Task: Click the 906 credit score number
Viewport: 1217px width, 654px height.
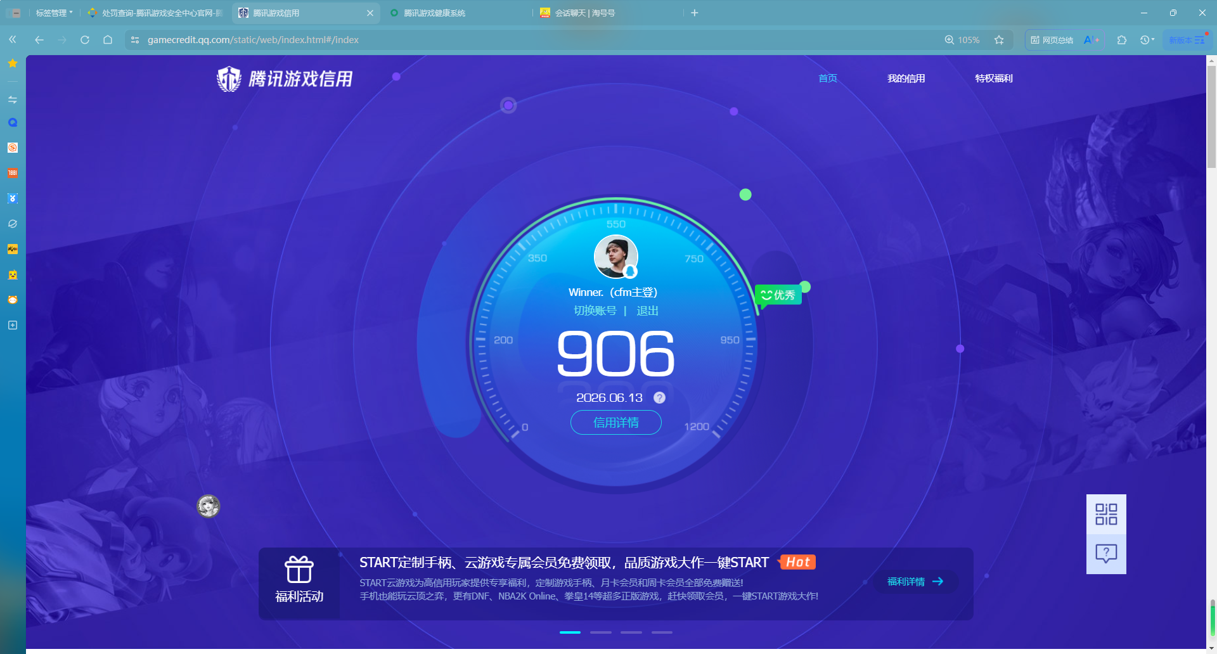Action: (x=615, y=354)
